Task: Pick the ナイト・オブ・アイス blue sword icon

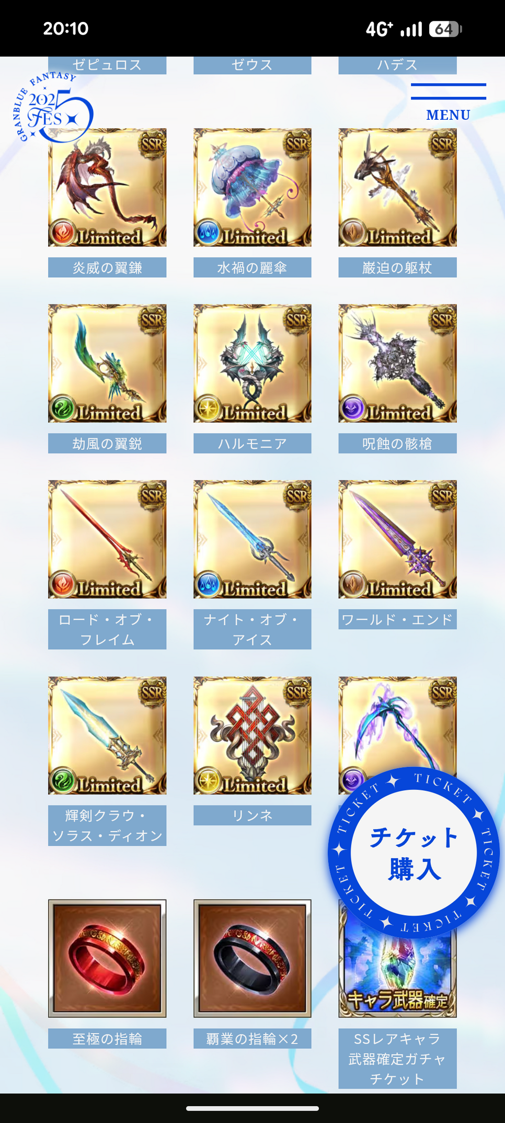Action: (252, 539)
